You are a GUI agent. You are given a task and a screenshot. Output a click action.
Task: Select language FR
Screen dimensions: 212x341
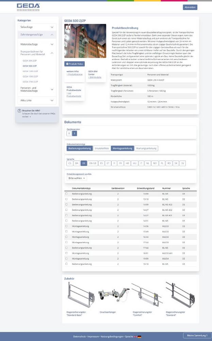click(120, 163)
